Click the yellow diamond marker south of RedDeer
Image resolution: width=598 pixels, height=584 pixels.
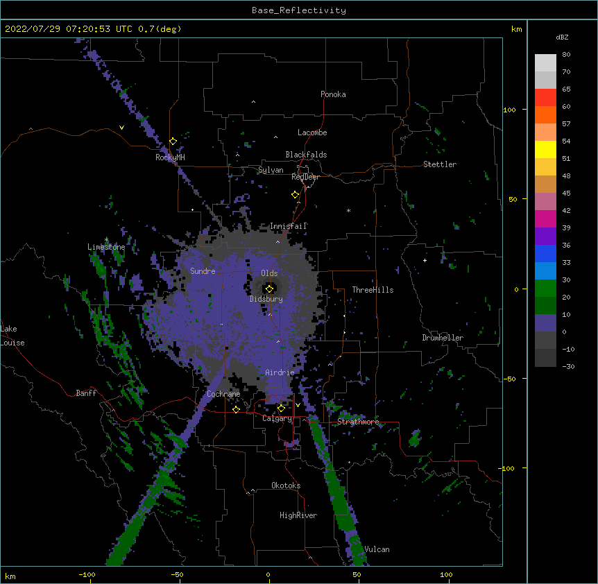(x=295, y=195)
